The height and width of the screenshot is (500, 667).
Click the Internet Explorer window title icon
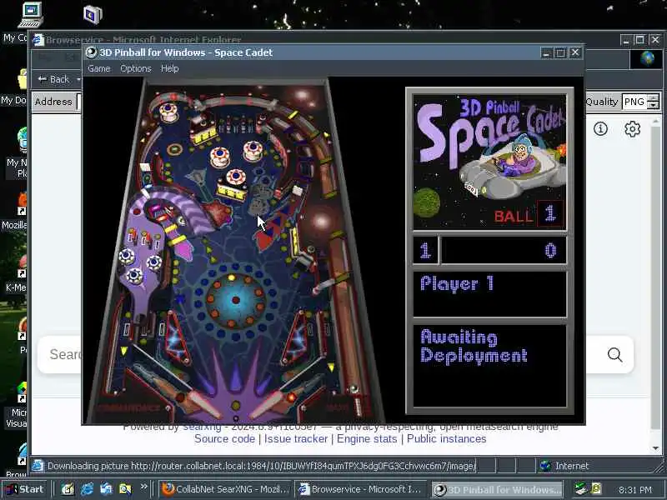coord(38,40)
